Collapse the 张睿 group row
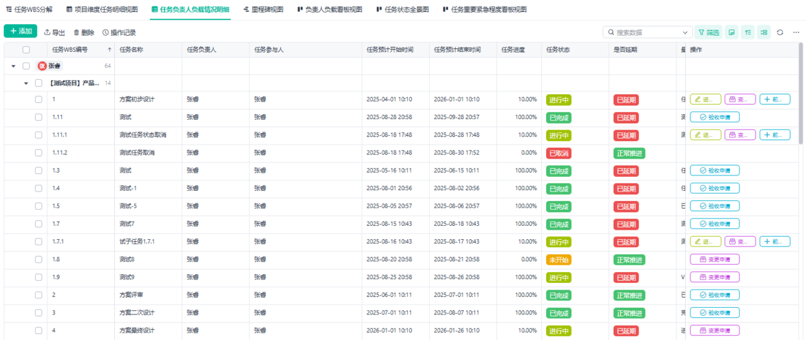Viewport: 806px width, 340px height. 13,66
